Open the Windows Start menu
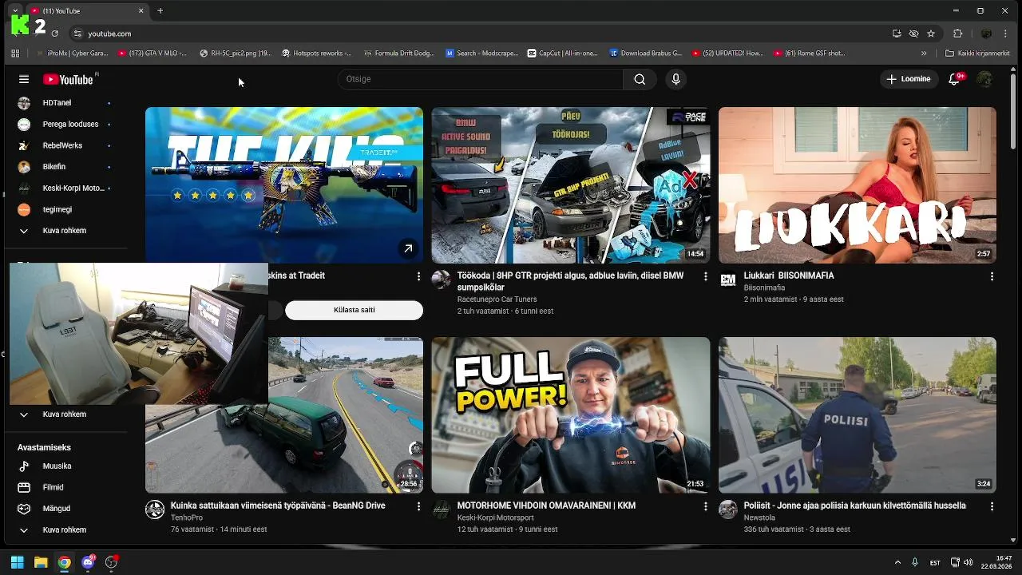This screenshot has height=575, width=1022. click(x=17, y=562)
